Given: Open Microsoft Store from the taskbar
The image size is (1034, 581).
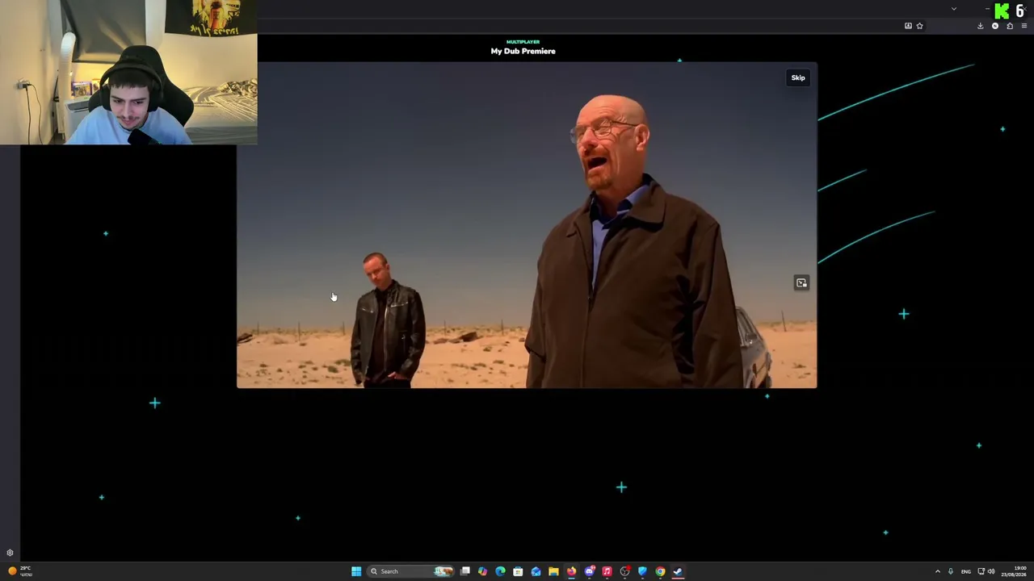Looking at the screenshot, I should pyautogui.click(x=518, y=571).
